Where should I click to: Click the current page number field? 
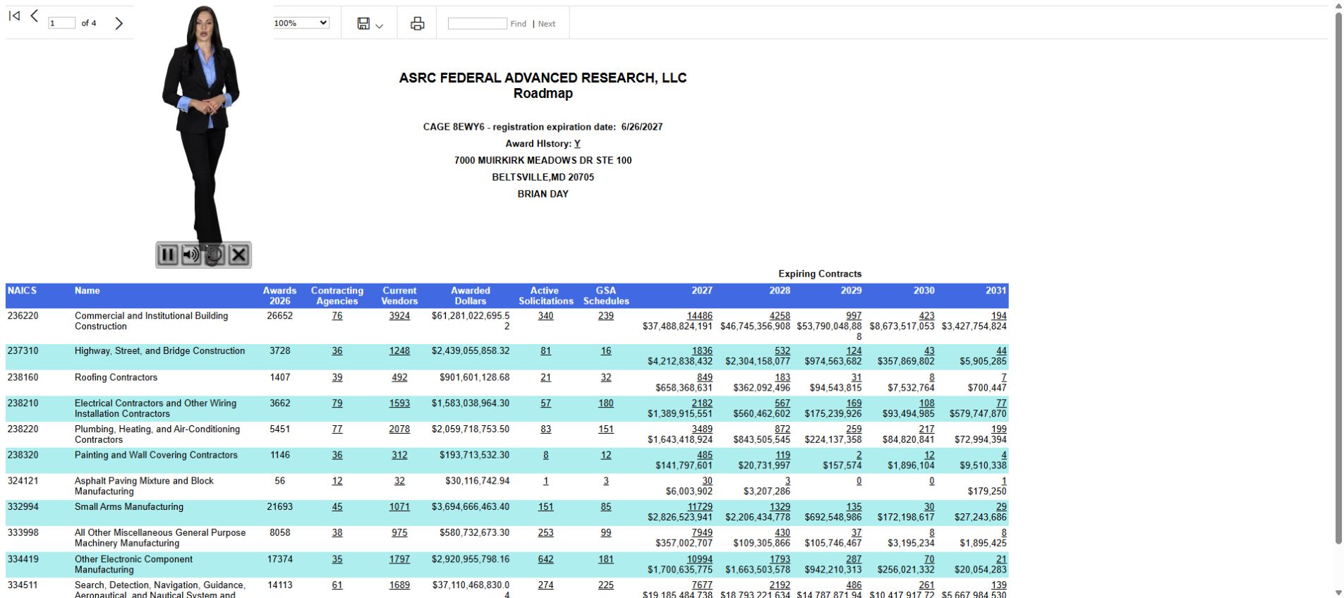61,23
